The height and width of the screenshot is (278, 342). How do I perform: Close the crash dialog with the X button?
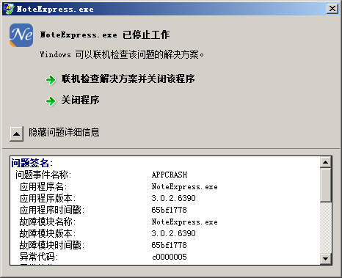coord(332,9)
